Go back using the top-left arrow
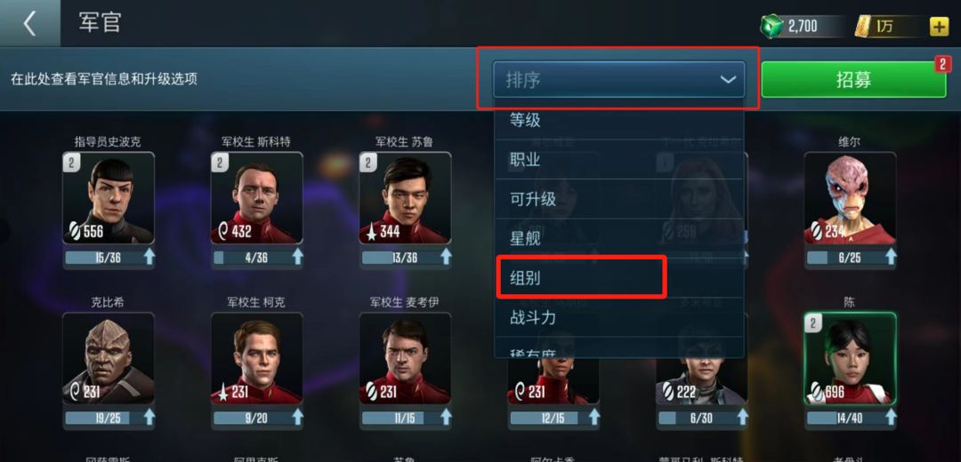Viewport: 961px width, 462px height. pos(29,23)
